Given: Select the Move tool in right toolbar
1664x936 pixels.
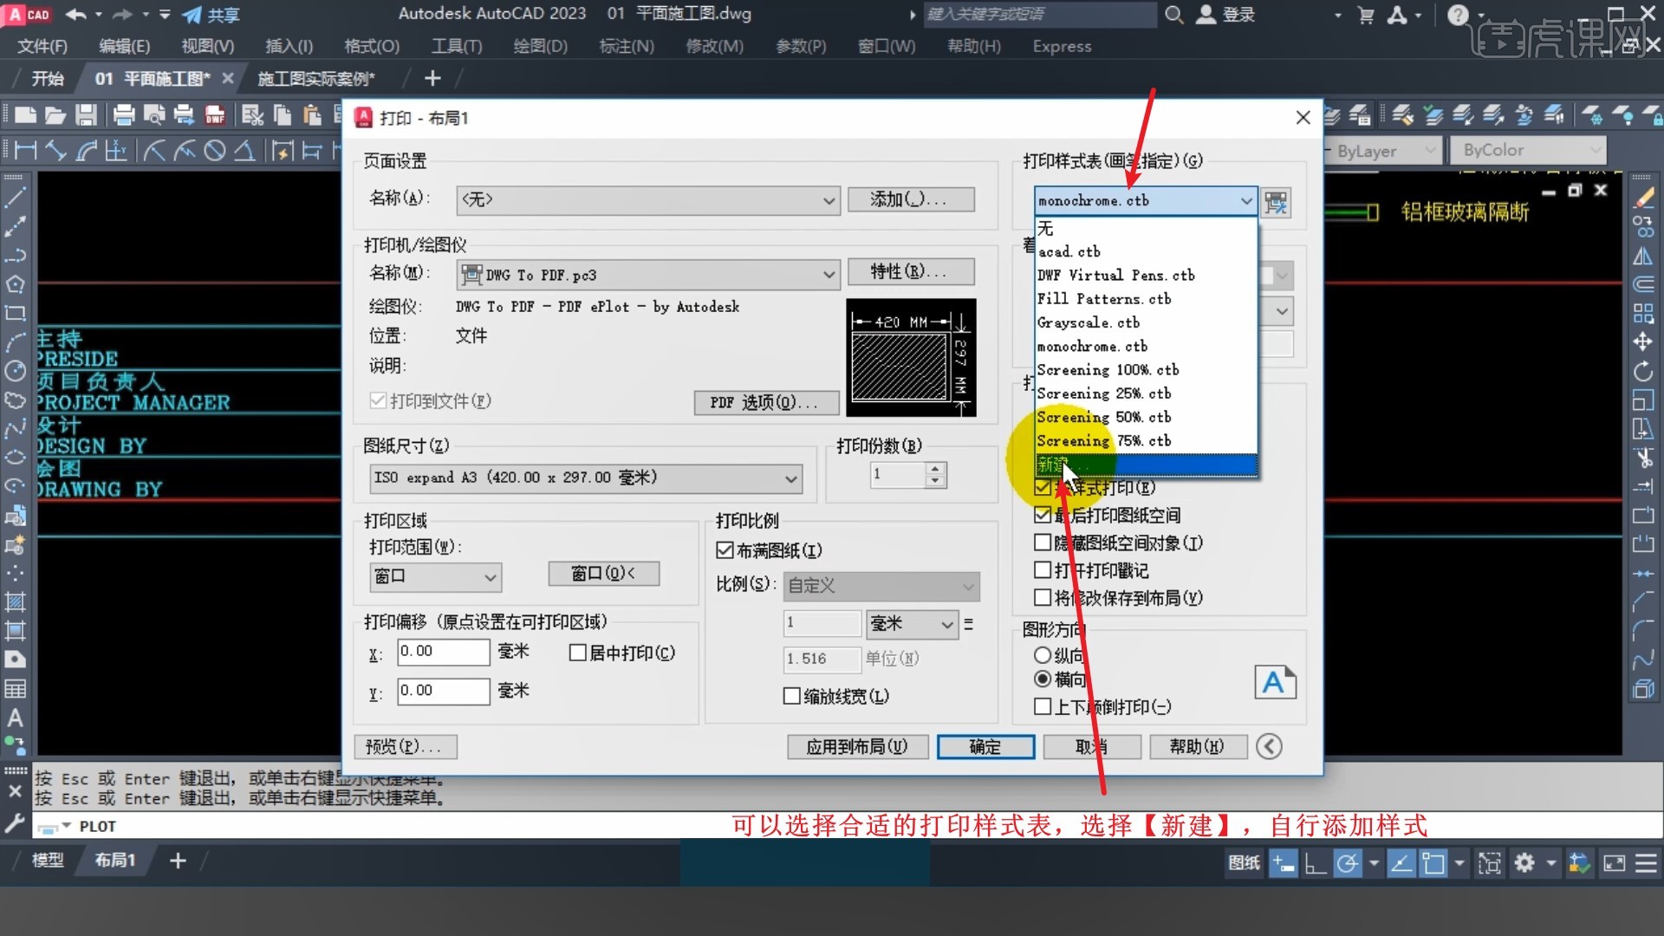Looking at the screenshot, I should point(1642,341).
